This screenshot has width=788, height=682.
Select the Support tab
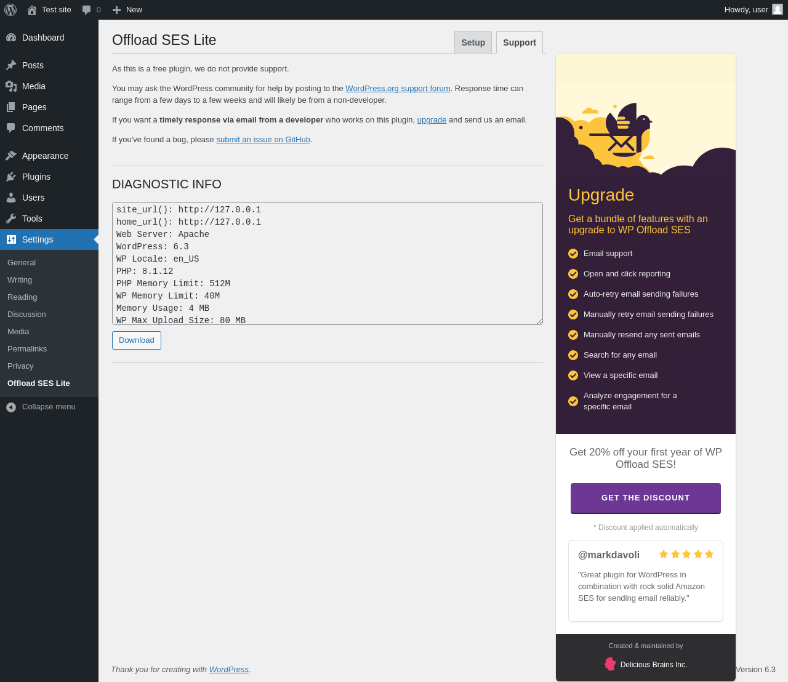tap(520, 42)
